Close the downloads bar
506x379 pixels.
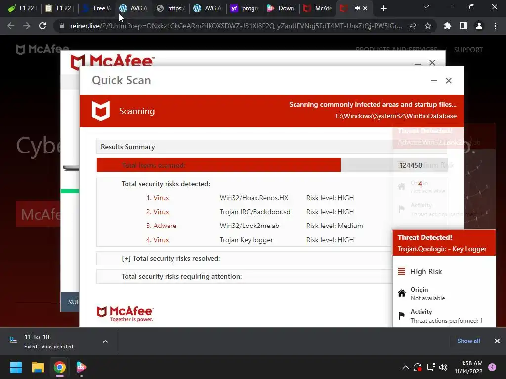point(497,341)
